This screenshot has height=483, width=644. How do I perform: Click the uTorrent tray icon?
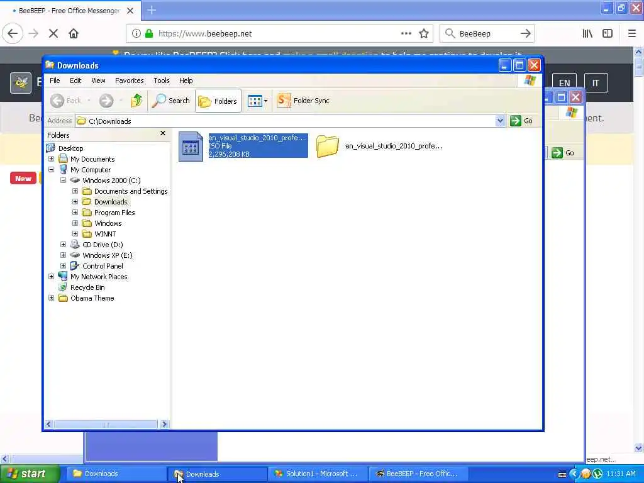pos(597,474)
